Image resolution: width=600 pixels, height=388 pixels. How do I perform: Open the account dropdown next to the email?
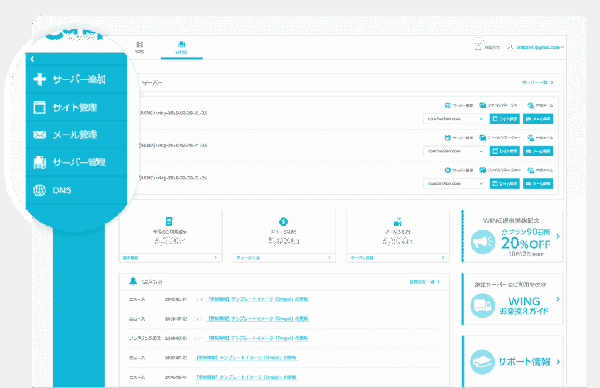pos(562,47)
